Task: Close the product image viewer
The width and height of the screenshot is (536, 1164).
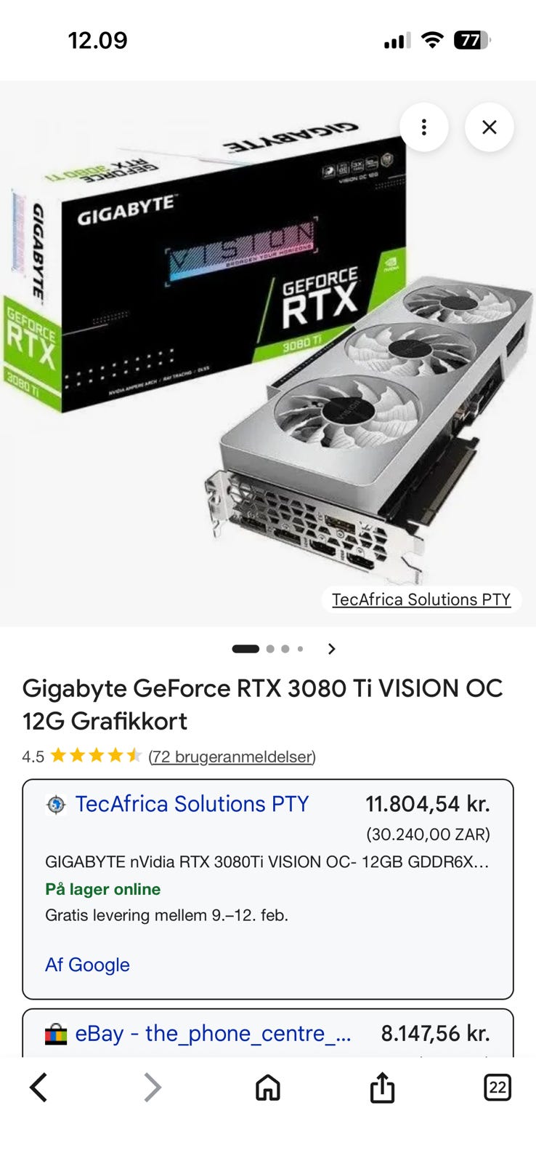Action: pyautogui.click(x=490, y=127)
